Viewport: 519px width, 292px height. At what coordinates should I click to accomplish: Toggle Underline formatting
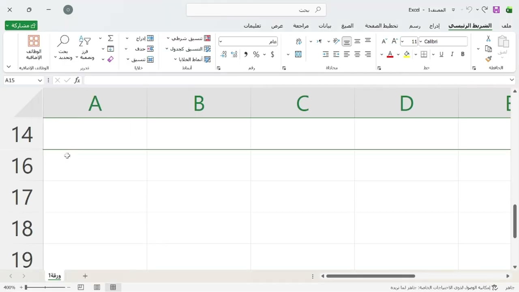click(x=442, y=54)
